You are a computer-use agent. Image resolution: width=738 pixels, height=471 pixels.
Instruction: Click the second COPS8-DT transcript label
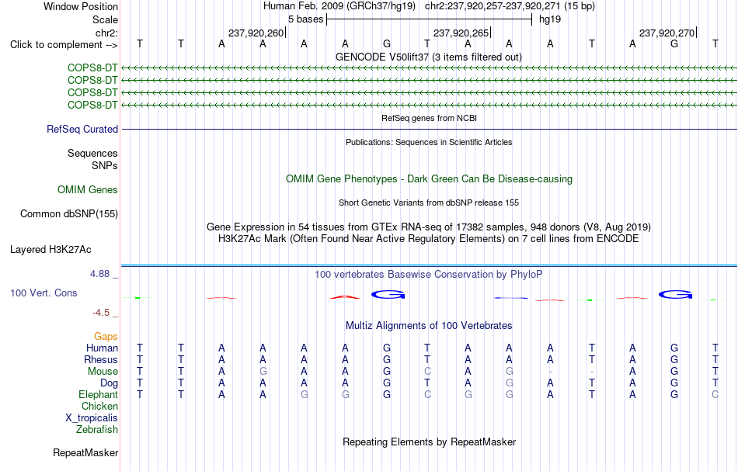[x=92, y=80]
